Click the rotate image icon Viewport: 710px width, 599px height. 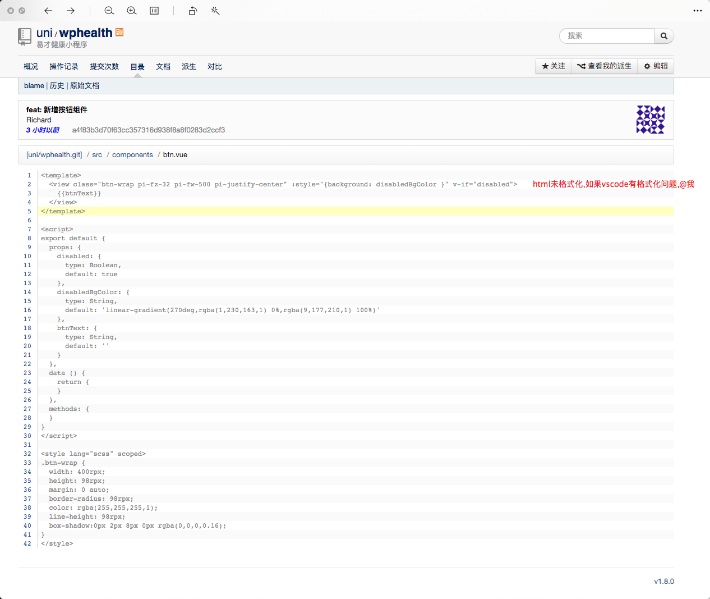tap(193, 11)
